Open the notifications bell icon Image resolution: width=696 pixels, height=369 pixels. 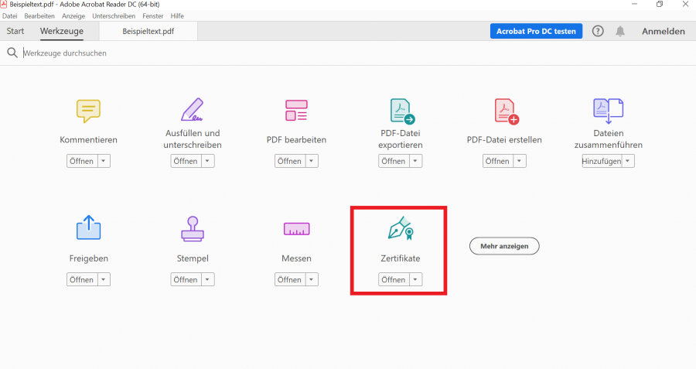(620, 31)
